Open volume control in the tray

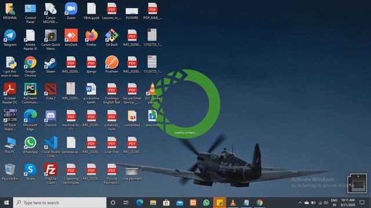click(x=326, y=203)
